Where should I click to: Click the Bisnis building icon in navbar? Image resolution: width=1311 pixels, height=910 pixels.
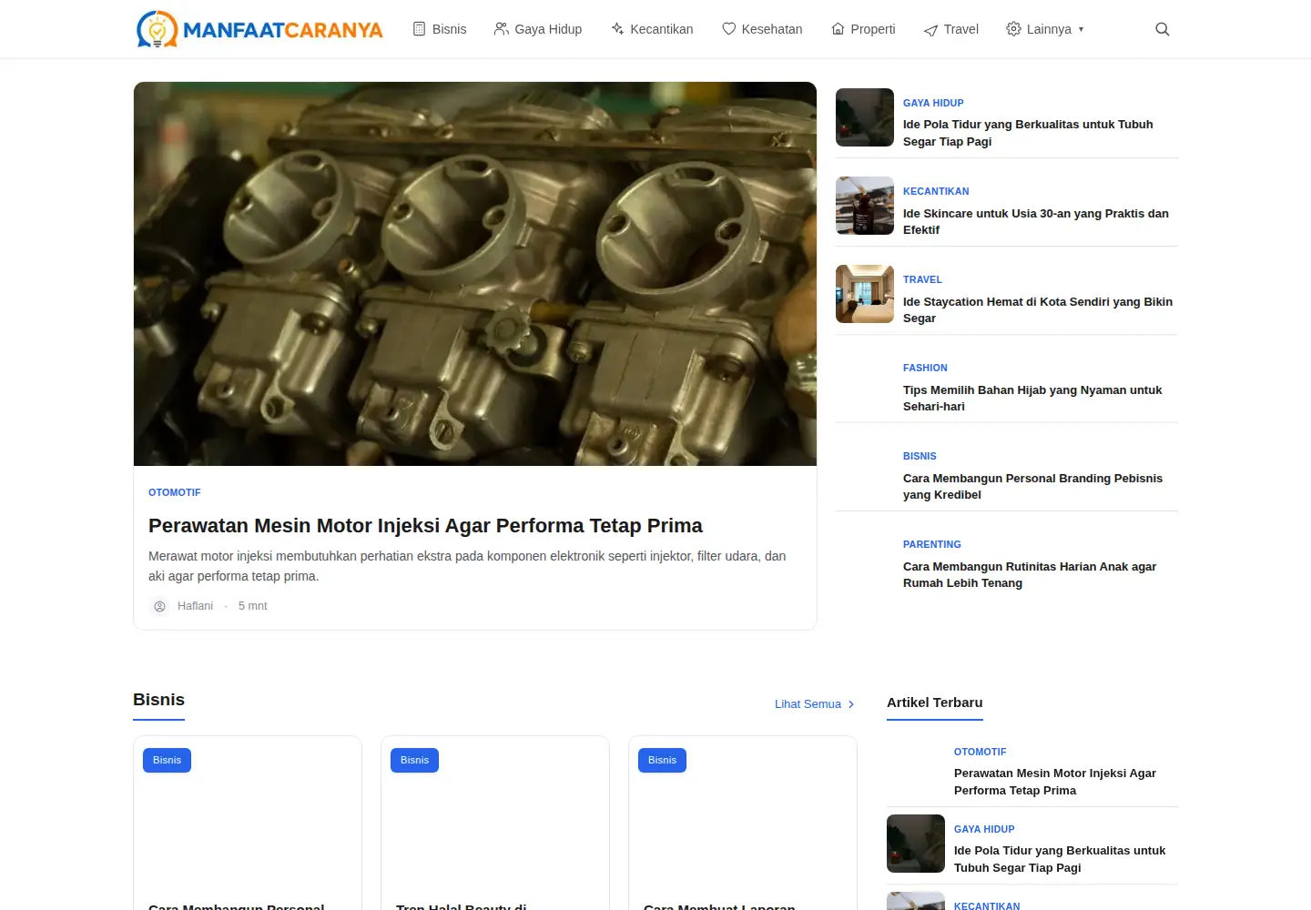pos(419,29)
